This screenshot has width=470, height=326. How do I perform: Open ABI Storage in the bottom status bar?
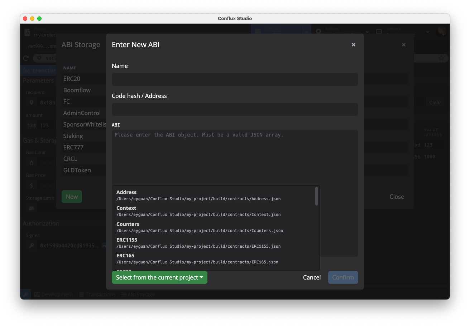[x=138, y=295]
